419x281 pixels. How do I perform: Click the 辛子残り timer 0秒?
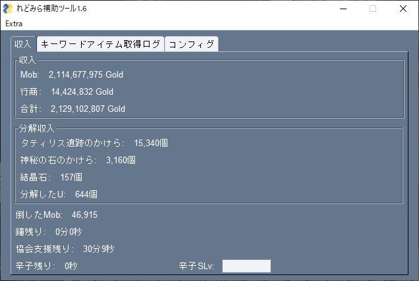click(x=70, y=266)
